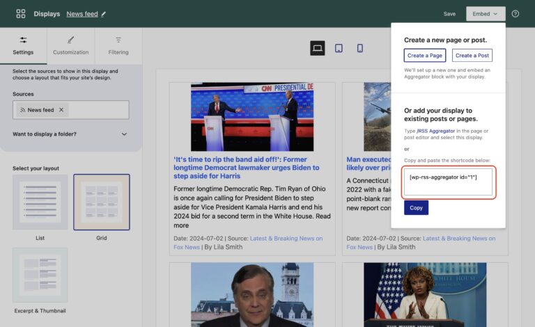Select the List layout
535x327 pixels.
tap(40, 202)
